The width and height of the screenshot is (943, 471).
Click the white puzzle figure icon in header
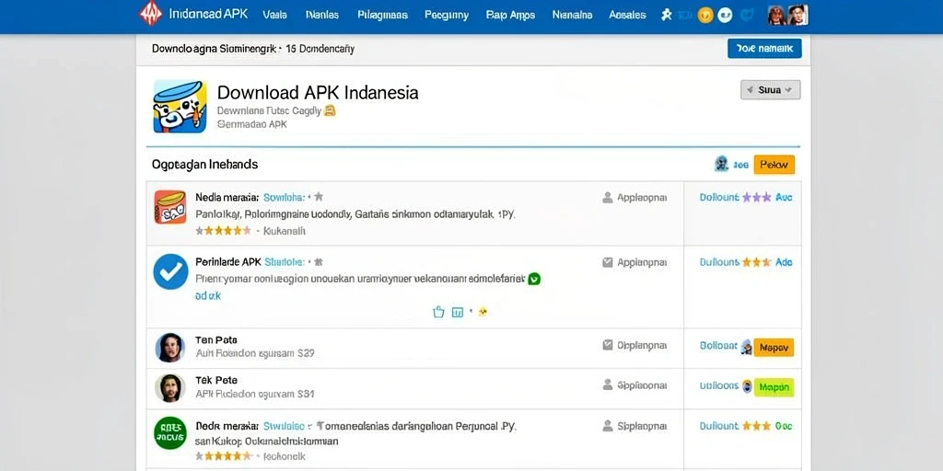click(667, 15)
